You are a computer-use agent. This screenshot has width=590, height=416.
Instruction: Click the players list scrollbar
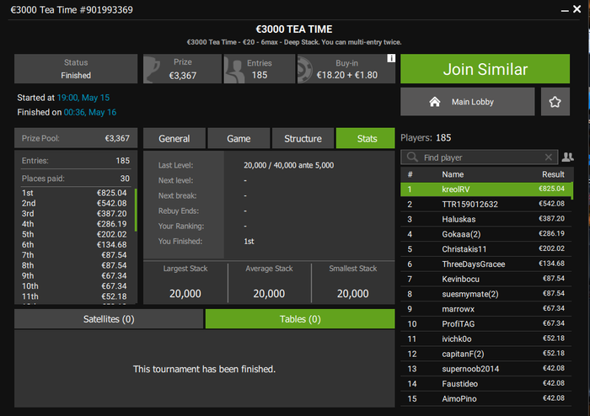[x=572, y=190]
